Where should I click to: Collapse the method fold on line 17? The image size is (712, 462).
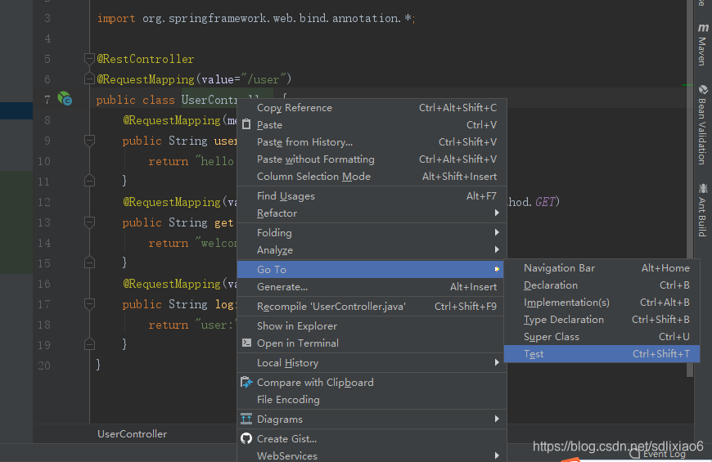(x=89, y=303)
